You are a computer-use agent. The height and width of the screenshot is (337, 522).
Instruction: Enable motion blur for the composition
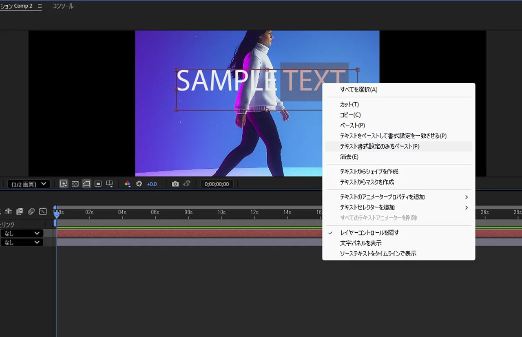pos(31,211)
